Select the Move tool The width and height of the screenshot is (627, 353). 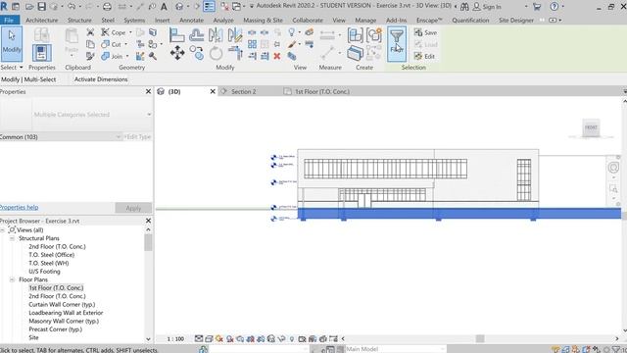click(x=177, y=53)
